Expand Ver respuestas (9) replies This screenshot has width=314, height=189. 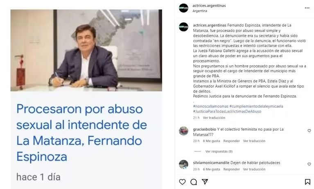[x=219, y=151]
